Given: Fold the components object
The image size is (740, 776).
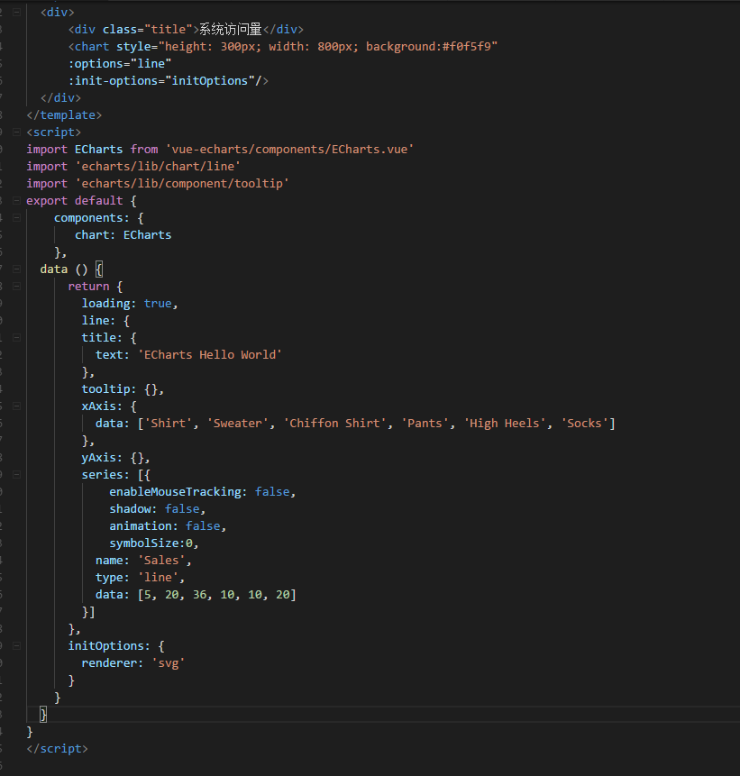Looking at the screenshot, I should point(17,217).
